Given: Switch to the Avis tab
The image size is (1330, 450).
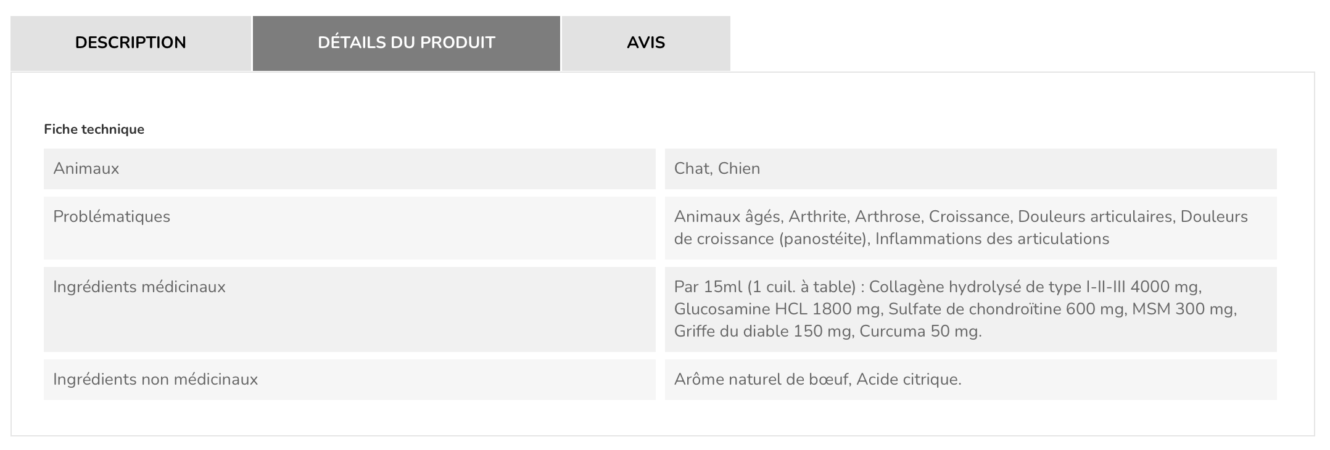Looking at the screenshot, I should (646, 43).
